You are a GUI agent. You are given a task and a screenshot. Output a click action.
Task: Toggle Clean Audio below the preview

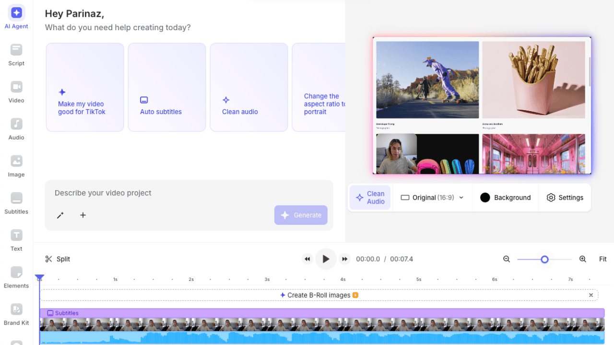pos(370,197)
